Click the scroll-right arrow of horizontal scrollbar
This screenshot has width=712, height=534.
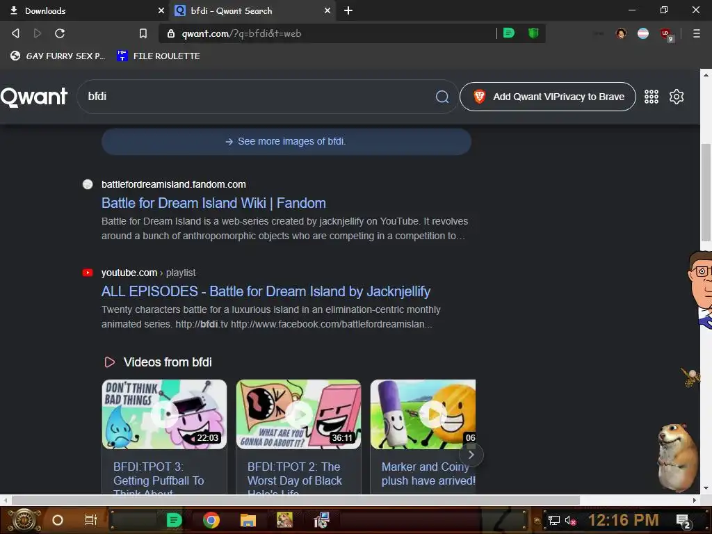(695, 500)
